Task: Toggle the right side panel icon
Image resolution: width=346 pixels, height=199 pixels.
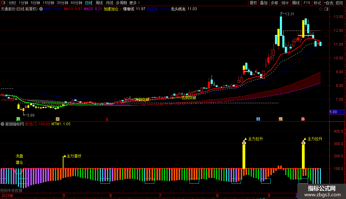Action: [326, 9]
